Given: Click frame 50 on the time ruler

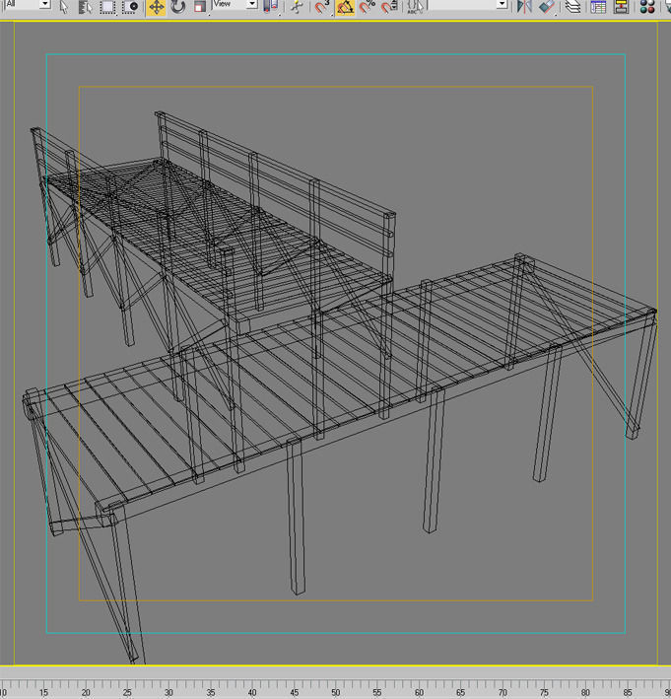Looking at the screenshot, I should 335,692.
